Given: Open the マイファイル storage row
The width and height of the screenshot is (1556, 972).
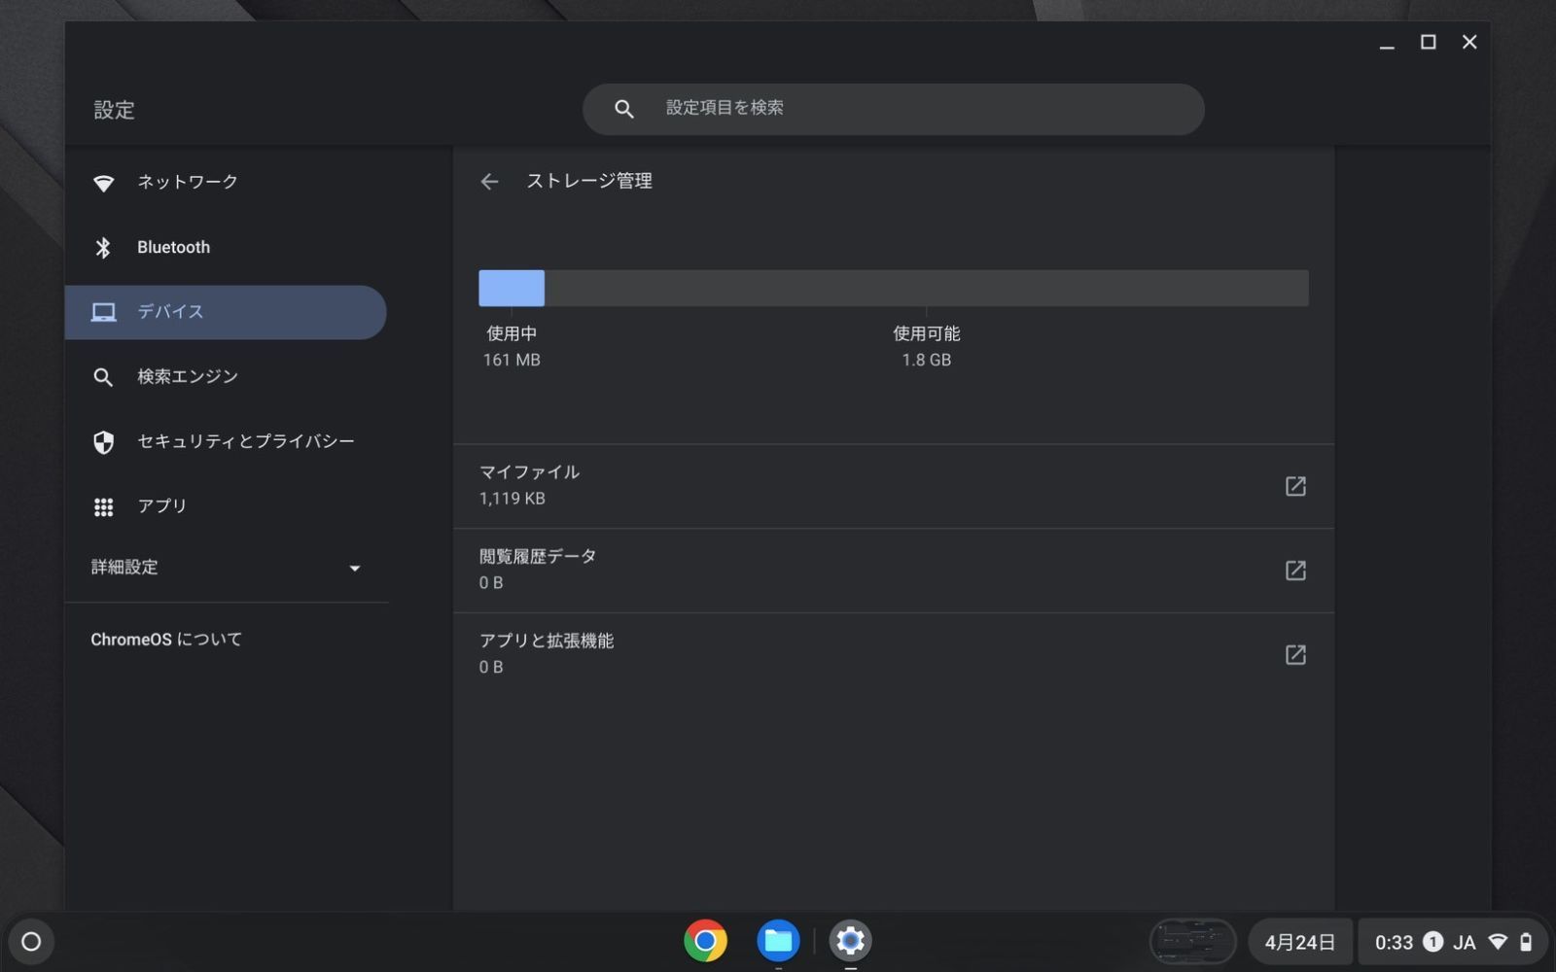Looking at the screenshot, I should [893, 486].
